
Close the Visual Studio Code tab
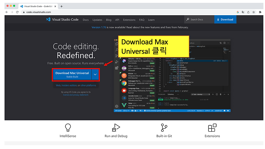click(x=55, y=6)
